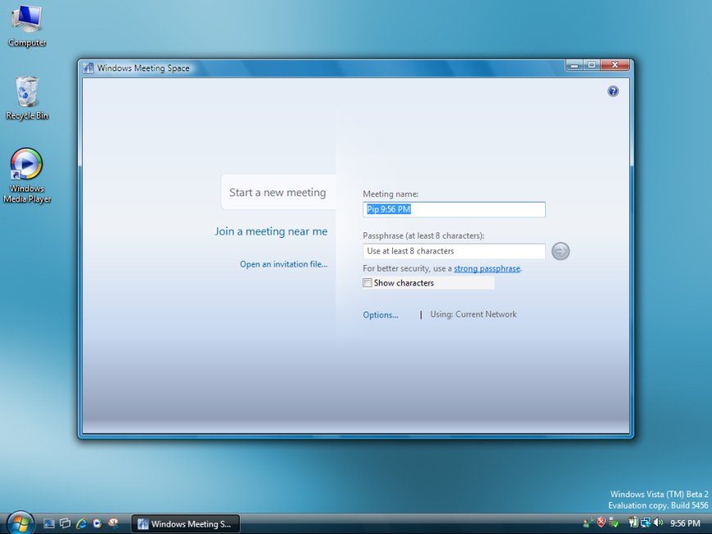Select the Windows Media Player desktop shortcut
712x534 pixels.
[x=27, y=176]
